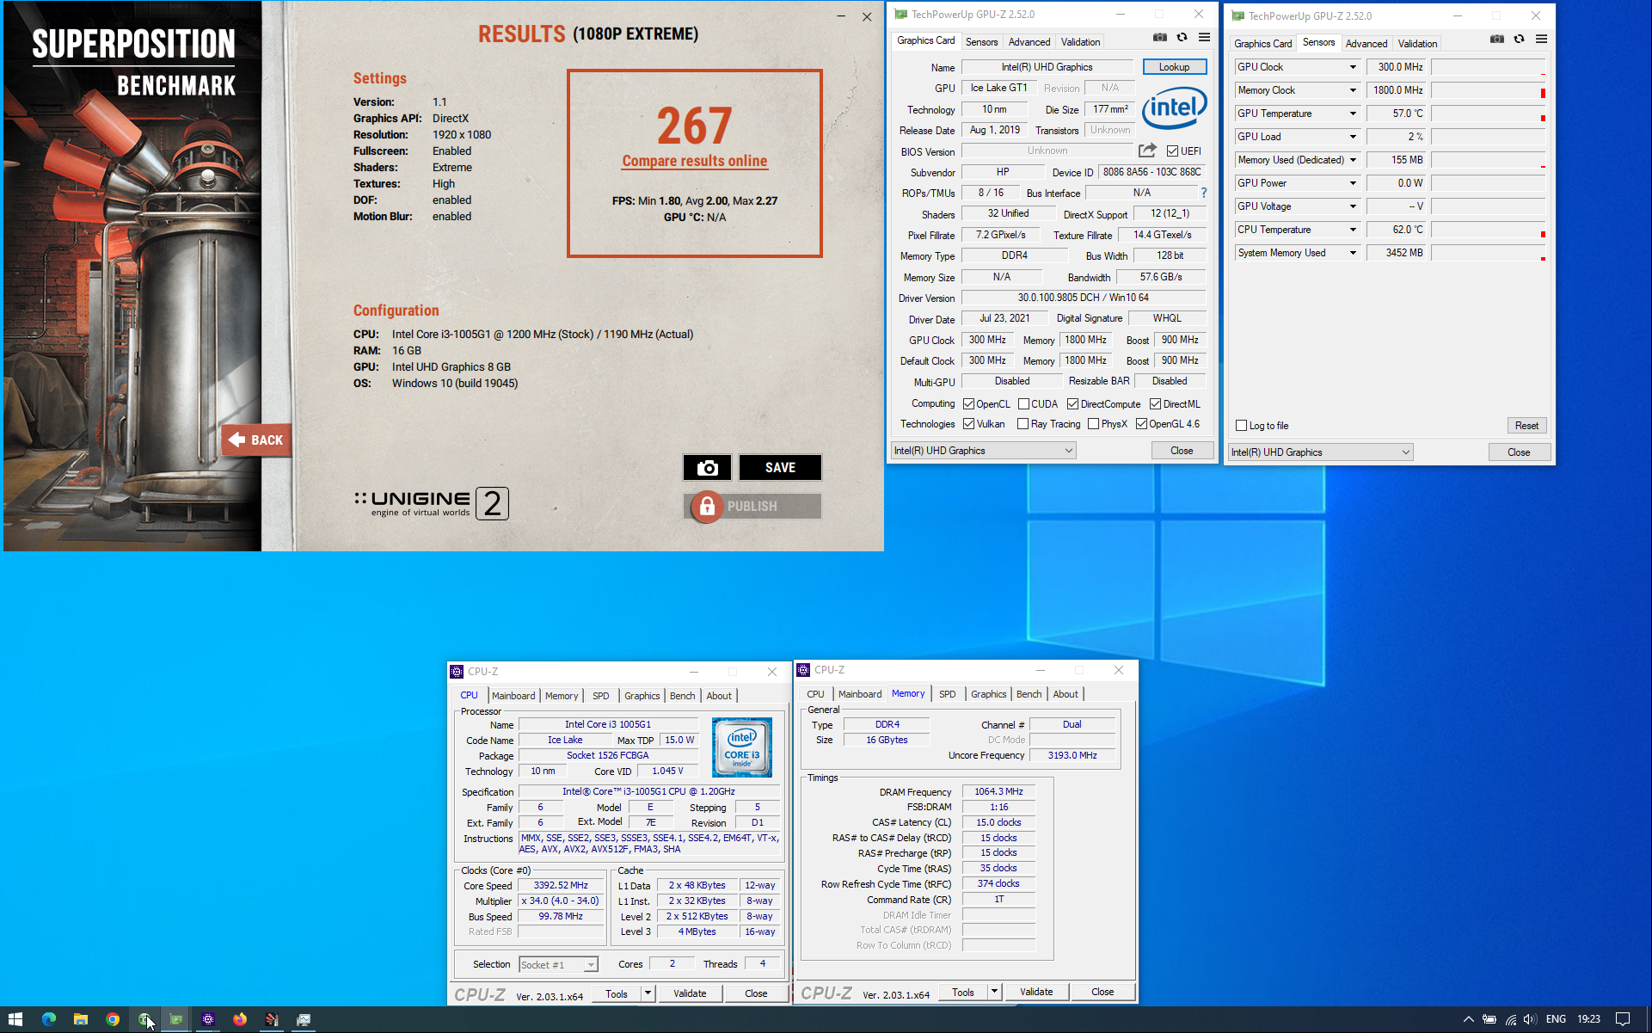Toggle the CUDA checkbox
The width and height of the screenshot is (1652, 1033).
click(1024, 404)
